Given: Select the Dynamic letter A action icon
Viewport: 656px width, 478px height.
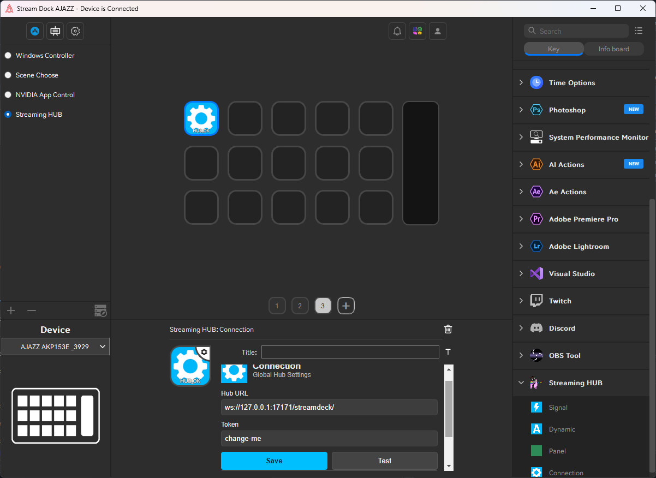Looking at the screenshot, I should [536, 429].
